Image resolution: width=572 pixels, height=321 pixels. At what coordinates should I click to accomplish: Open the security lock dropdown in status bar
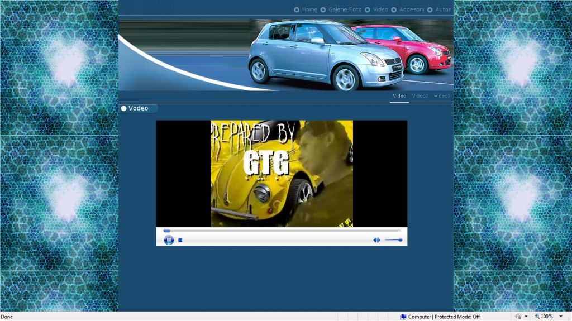(x=526, y=317)
